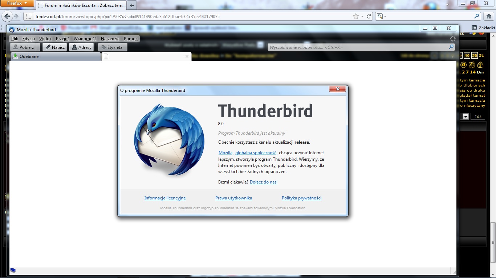
Task: Click the Thunderbird message search field
Action: point(358,47)
